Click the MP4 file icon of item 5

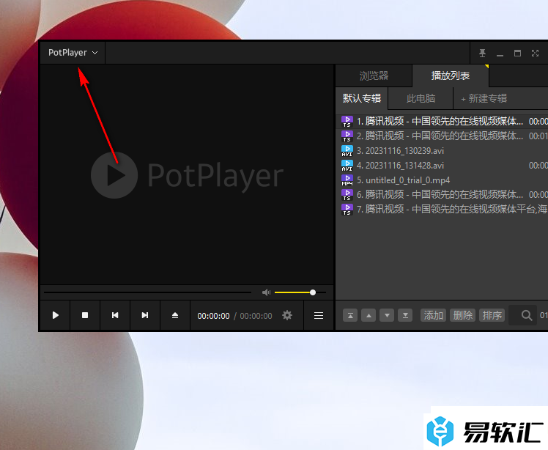coord(347,180)
